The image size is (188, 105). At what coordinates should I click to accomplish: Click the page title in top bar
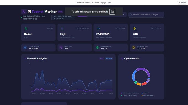click(94, 3)
